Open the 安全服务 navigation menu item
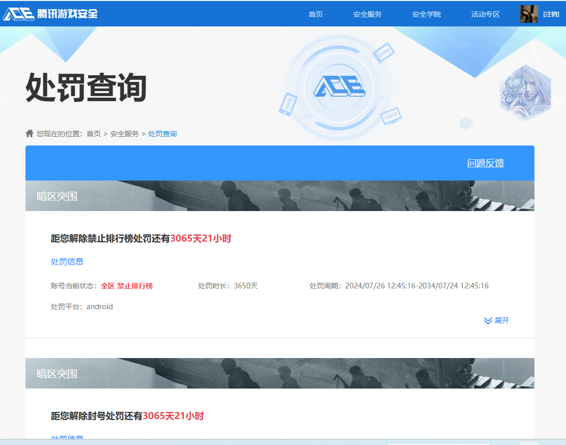566x445 pixels. coord(367,14)
